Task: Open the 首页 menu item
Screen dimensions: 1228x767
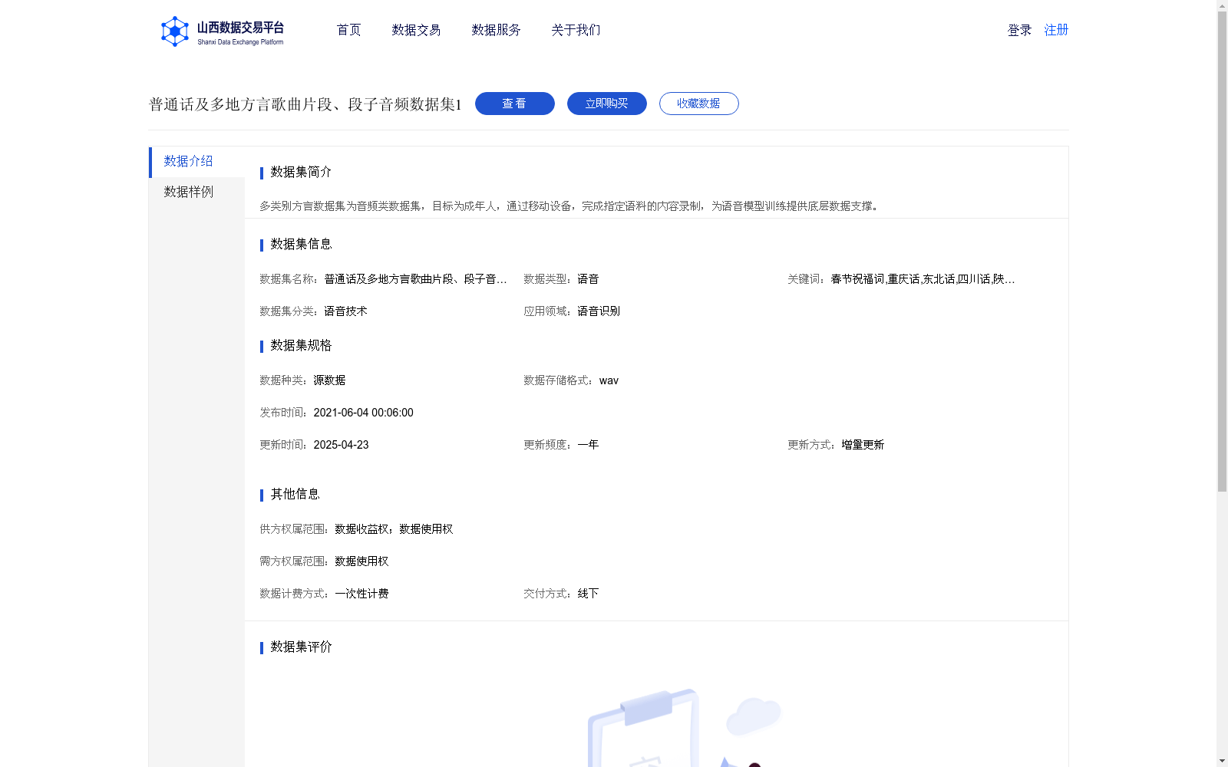Action: point(348,30)
